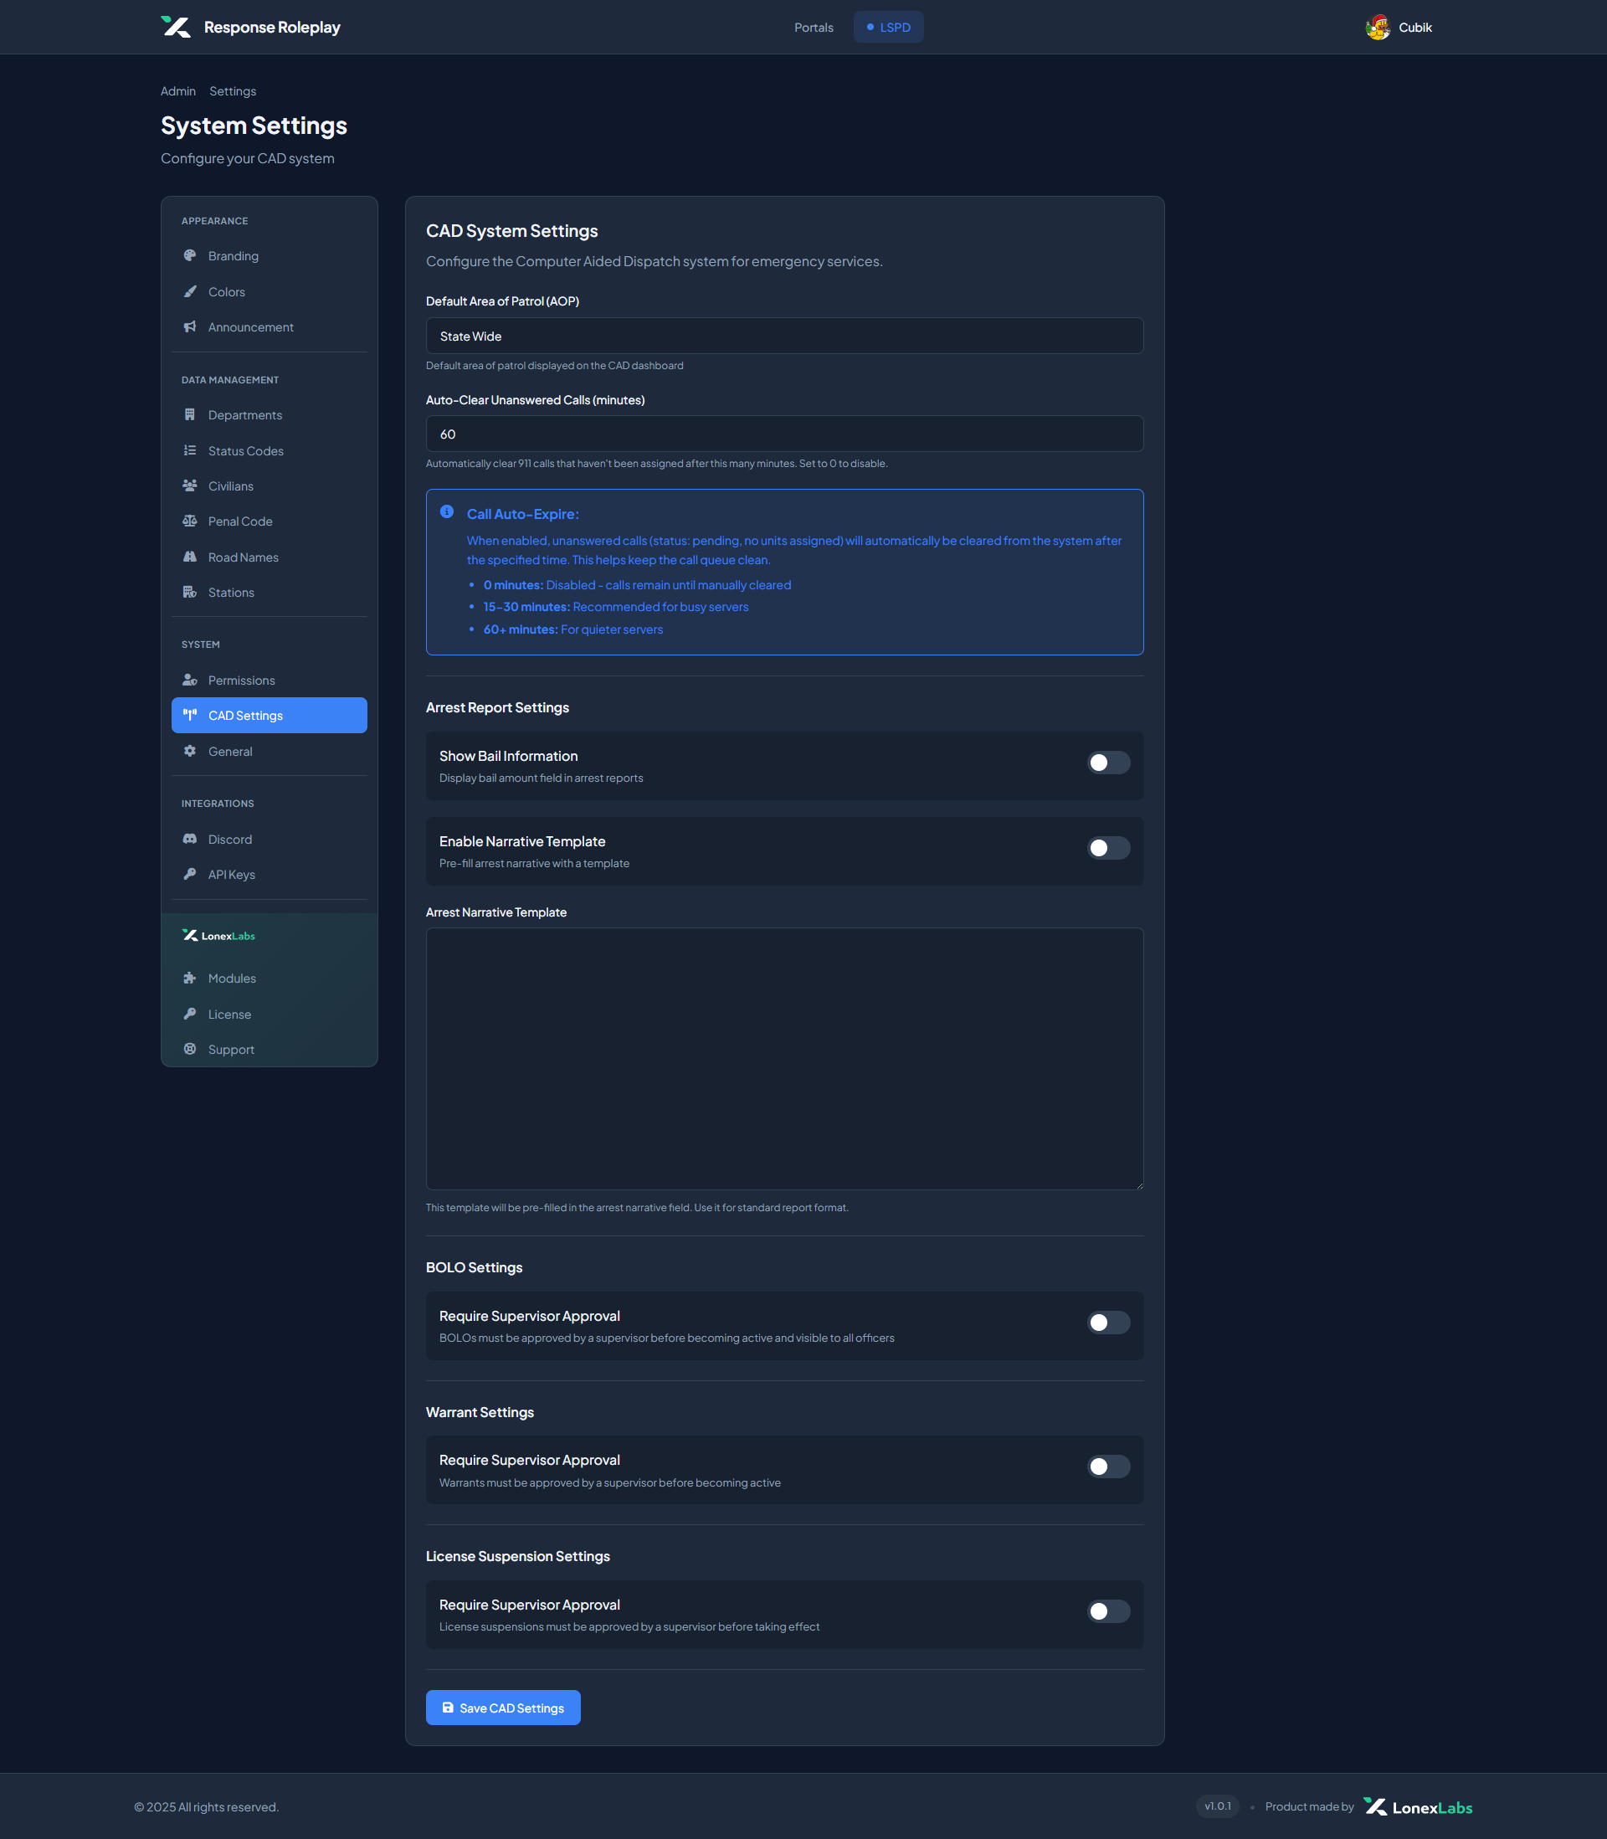
Task: Click the Penal Code scales icon
Action: (189, 521)
